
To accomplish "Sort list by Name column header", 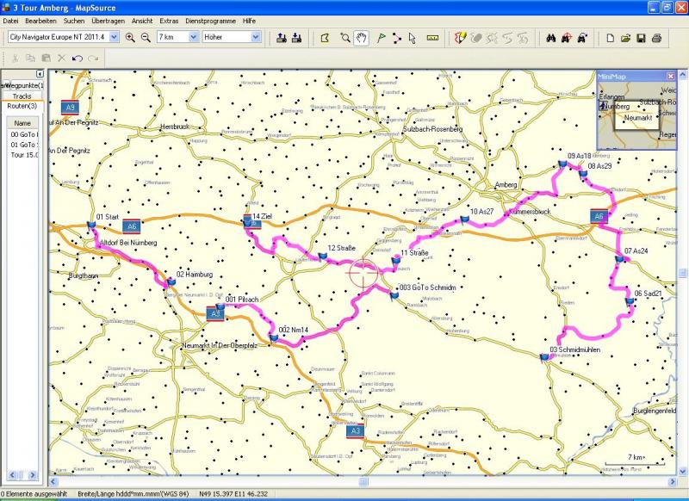I will pos(22,123).
